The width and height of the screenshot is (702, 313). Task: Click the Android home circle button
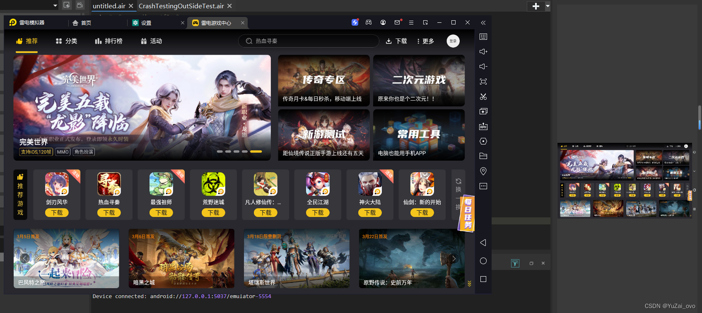click(483, 261)
